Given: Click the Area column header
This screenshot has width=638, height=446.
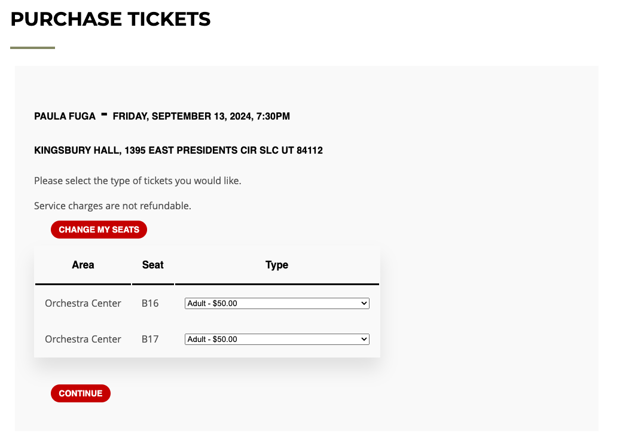Looking at the screenshot, I should tap(83, 265).
